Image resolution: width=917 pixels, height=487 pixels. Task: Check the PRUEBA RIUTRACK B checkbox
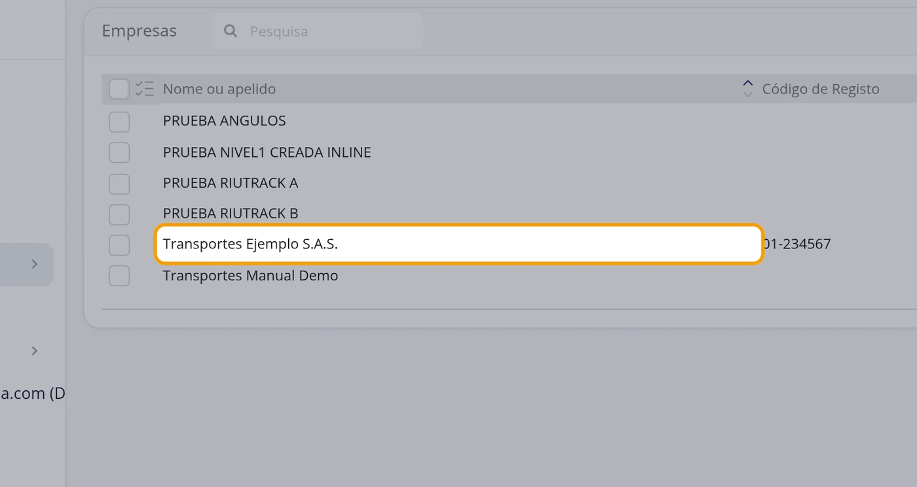(119, 214)
